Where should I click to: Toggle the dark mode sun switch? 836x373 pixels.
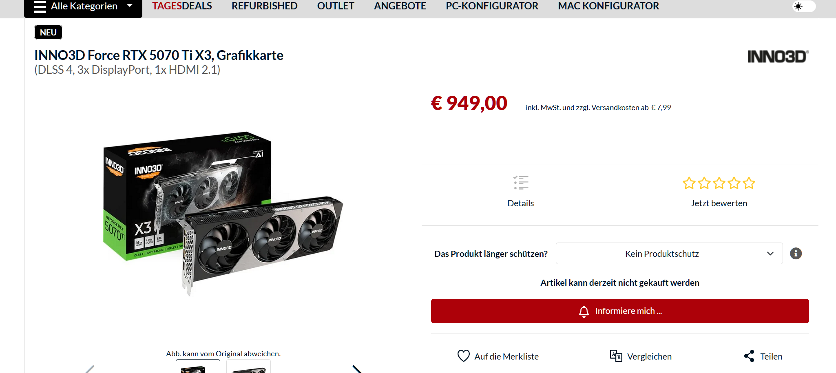(x=804, y=6)
